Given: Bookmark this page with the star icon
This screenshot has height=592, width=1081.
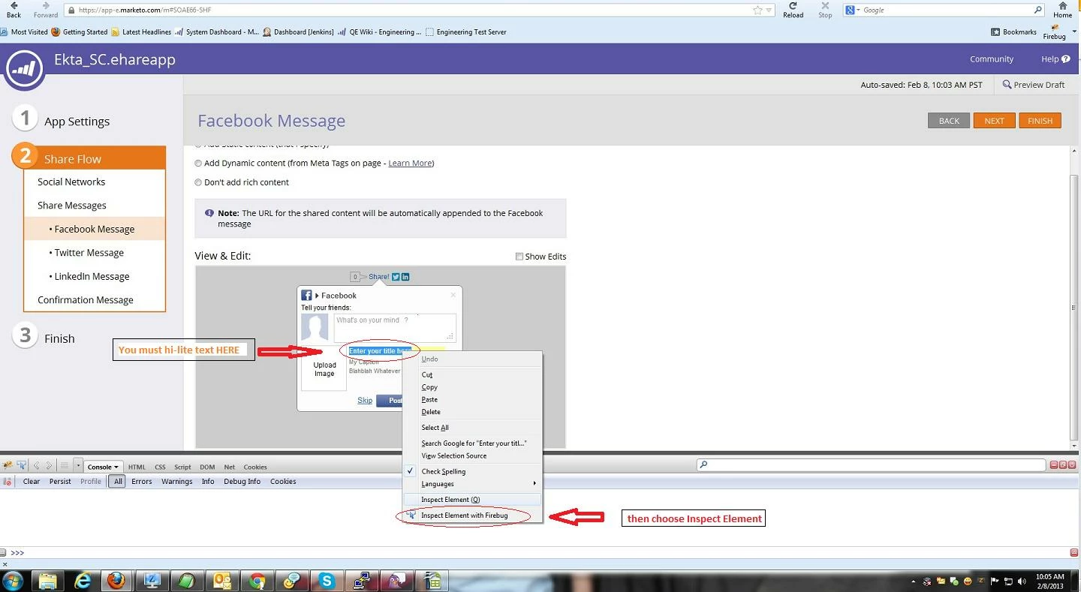Looking at the screenshot, I should (x=758, y=11).
